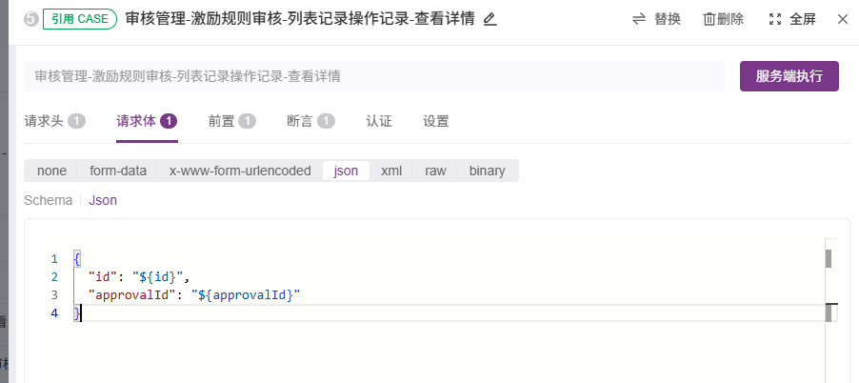Select the none body type

(x=51, y=171)
